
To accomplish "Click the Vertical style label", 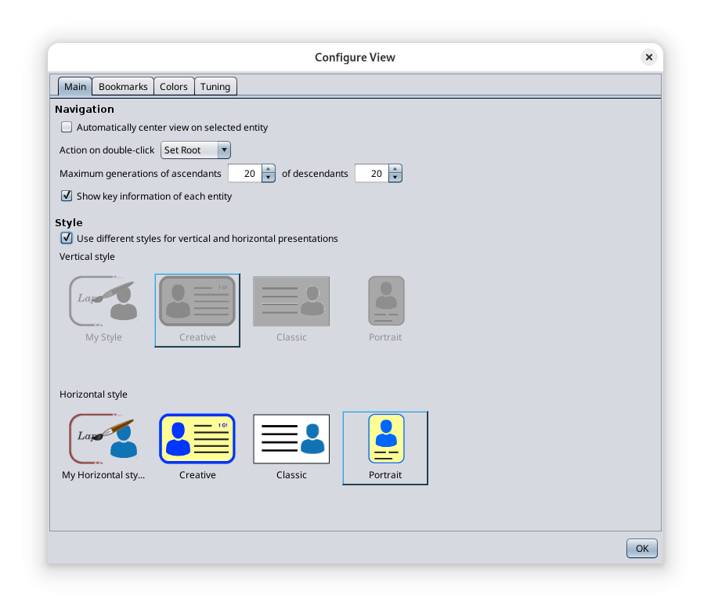I will pyautogui.click(x=87, y=257).
